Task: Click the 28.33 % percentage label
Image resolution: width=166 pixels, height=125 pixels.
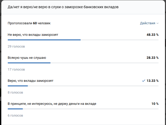Action: click(152, 58)
